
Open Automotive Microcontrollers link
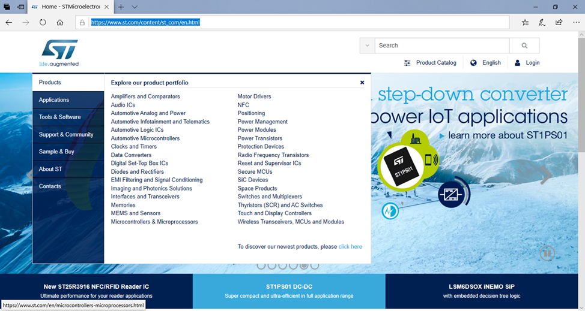[145, 138]
